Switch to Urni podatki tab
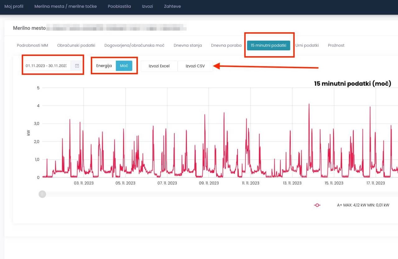The width and height of the screenshot is (398, 259). tap(307, 45)
